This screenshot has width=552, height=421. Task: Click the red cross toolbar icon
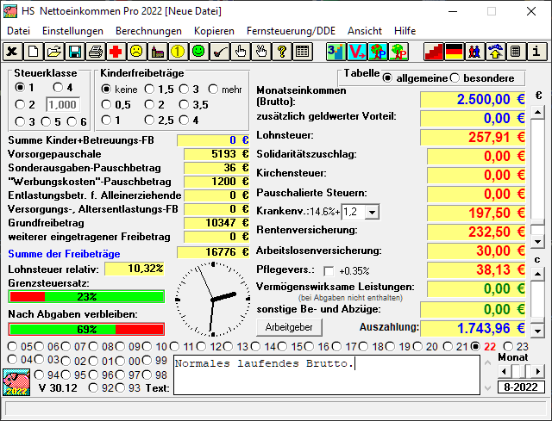(x=116, y=52)
